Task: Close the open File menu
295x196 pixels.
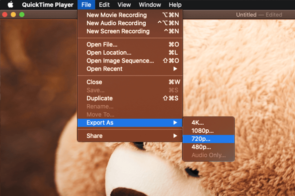Action: [86, 5]
